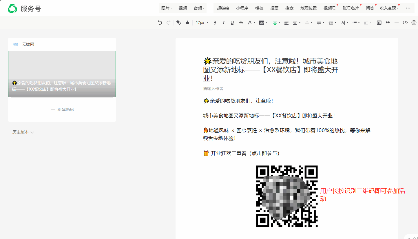
Task: Toggle underline formatting
Action: (232, 23)
